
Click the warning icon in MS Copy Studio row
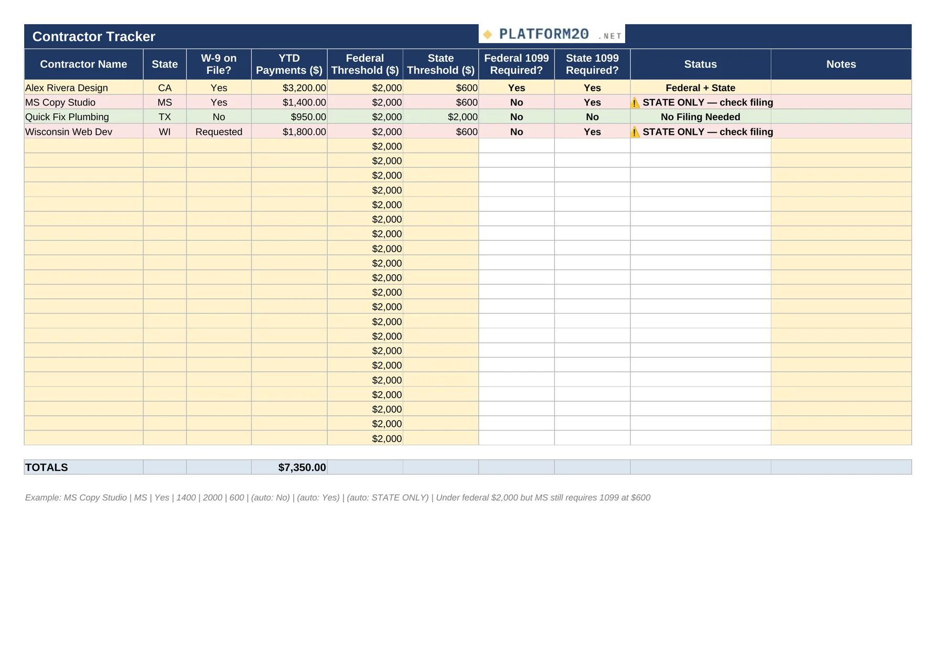(635, 103)
